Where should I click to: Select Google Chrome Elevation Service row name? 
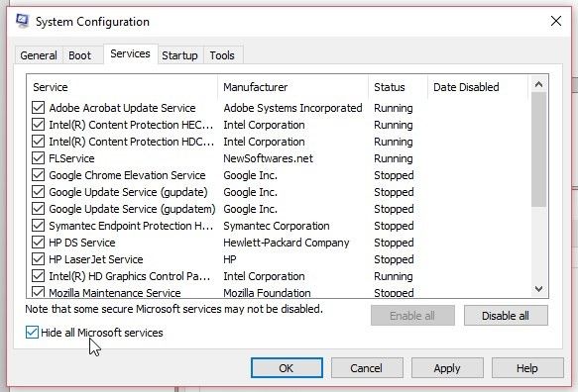(127, 175)
